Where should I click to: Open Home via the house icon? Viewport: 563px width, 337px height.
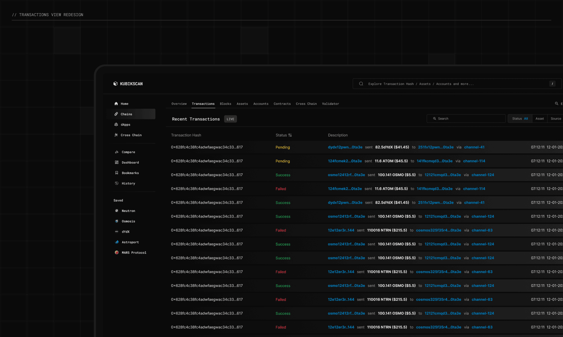tap(116, 104)
